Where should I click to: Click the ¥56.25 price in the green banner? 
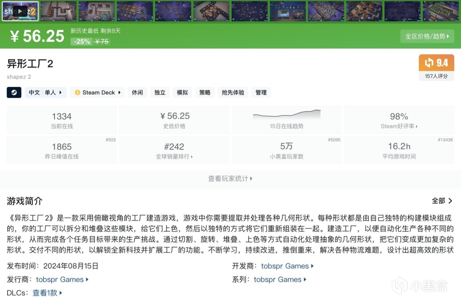(x=37, y=36)
